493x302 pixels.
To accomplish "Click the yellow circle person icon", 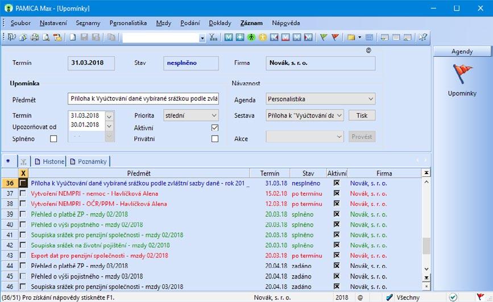I will point(263,37).
